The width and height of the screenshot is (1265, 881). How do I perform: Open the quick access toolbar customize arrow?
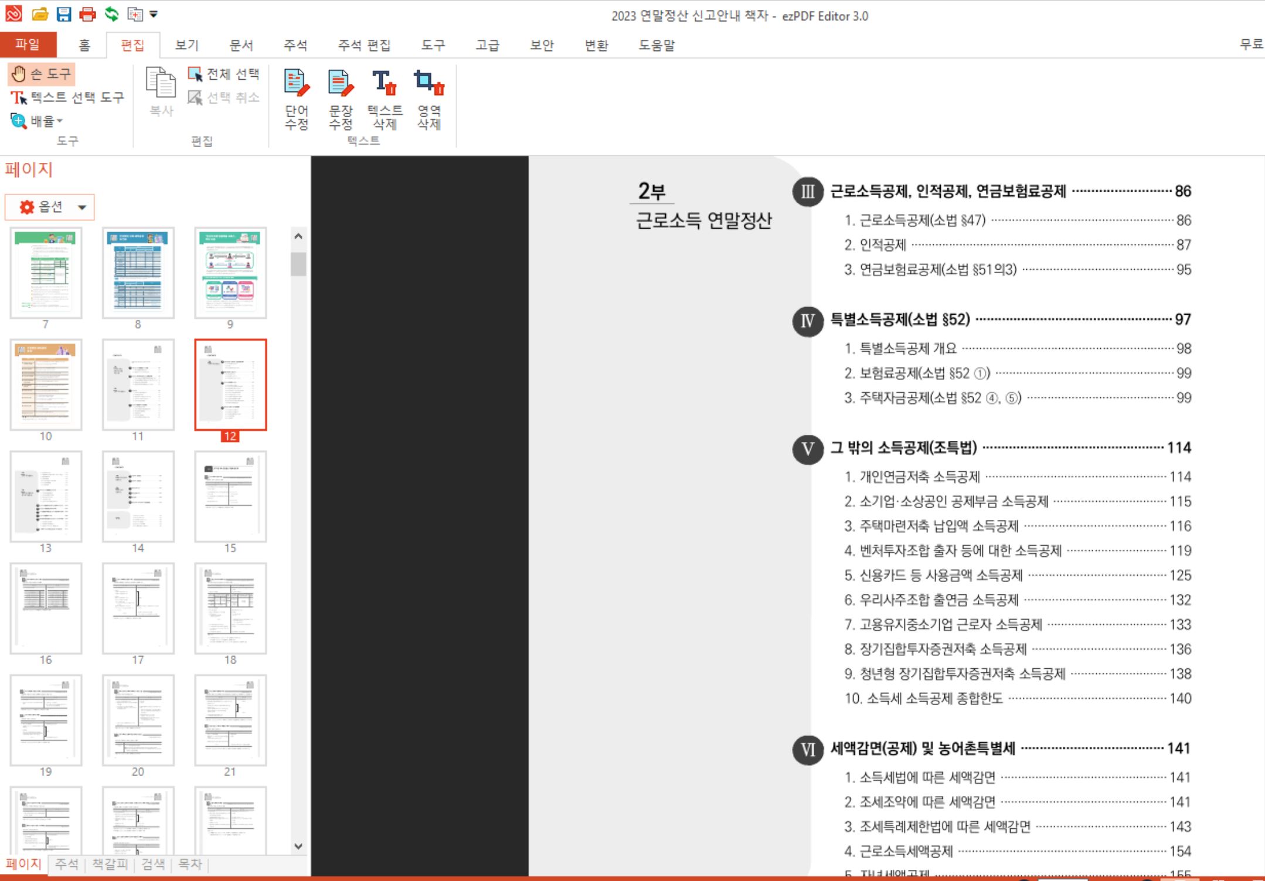tap(154, 13)
